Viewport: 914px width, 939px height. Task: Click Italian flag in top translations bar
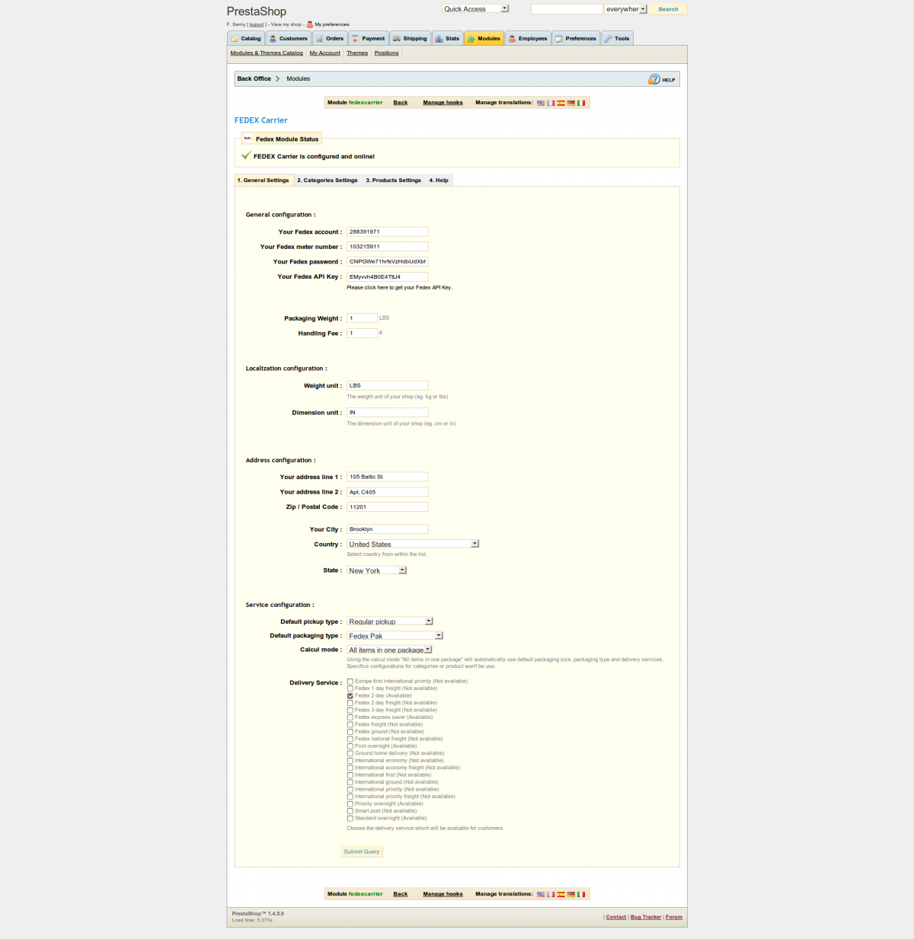coord(581,103)
